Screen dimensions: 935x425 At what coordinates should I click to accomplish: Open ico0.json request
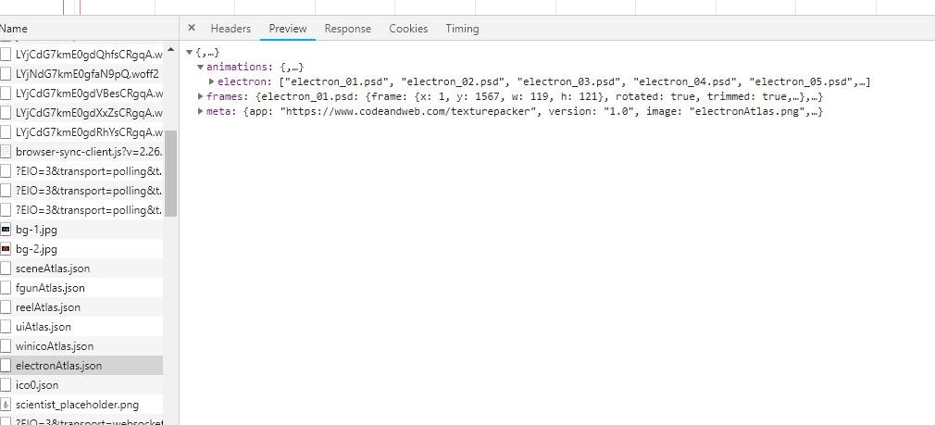[81, 385]
